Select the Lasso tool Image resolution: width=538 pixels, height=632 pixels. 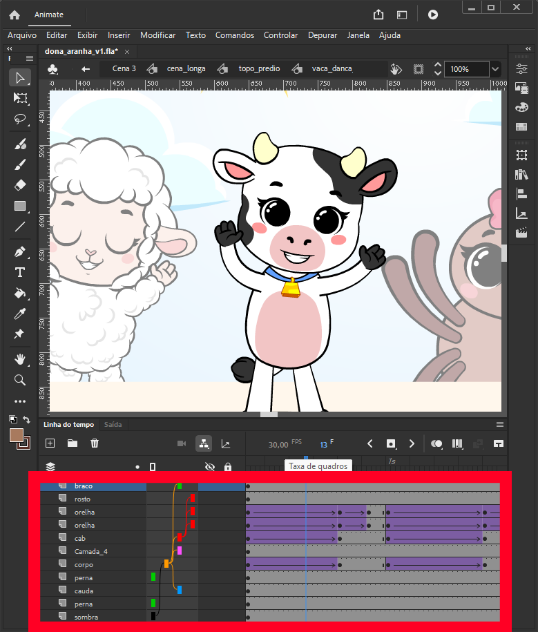pyautogui.click(x=20, y=119)
